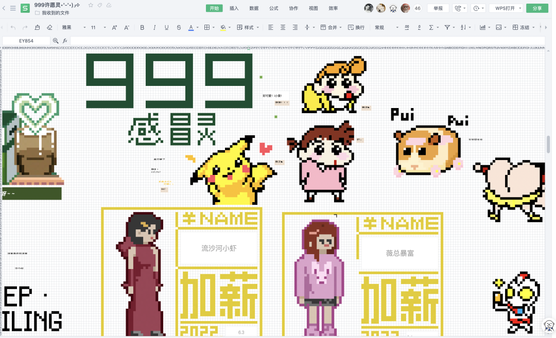Open the font color dropdown arrow
The image size is (556, 338).
198,27
